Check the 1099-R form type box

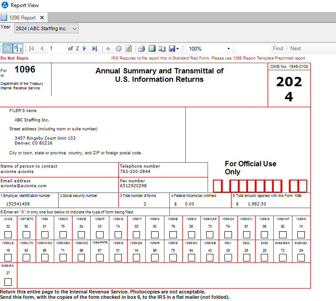[x=155, y=257]
